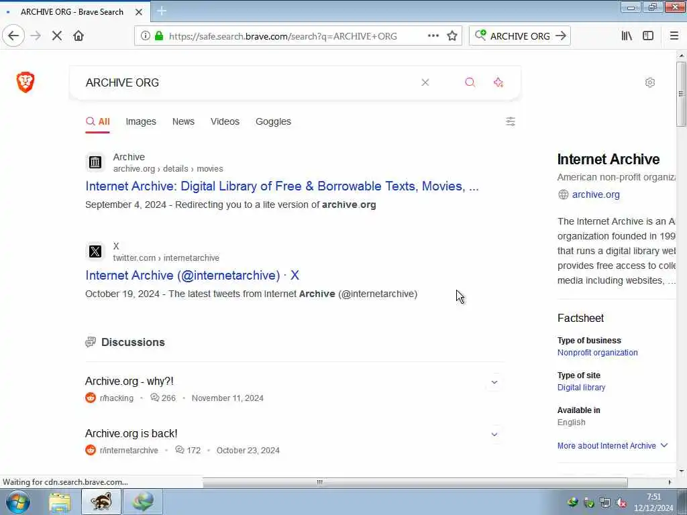This screenshot has height=515, width=687.
Task: Switch to the Videos tab
Action: pyautogui.click(x=225, y=121)
